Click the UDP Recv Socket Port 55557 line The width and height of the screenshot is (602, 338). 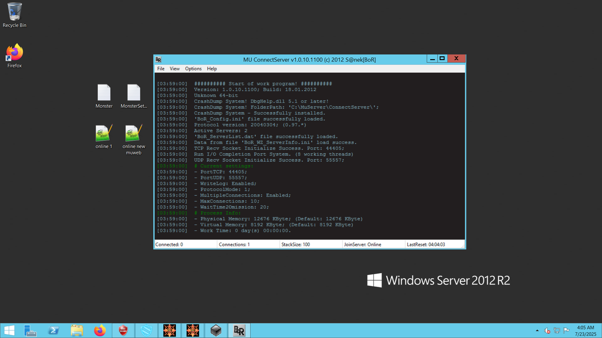tap(251, 160)
